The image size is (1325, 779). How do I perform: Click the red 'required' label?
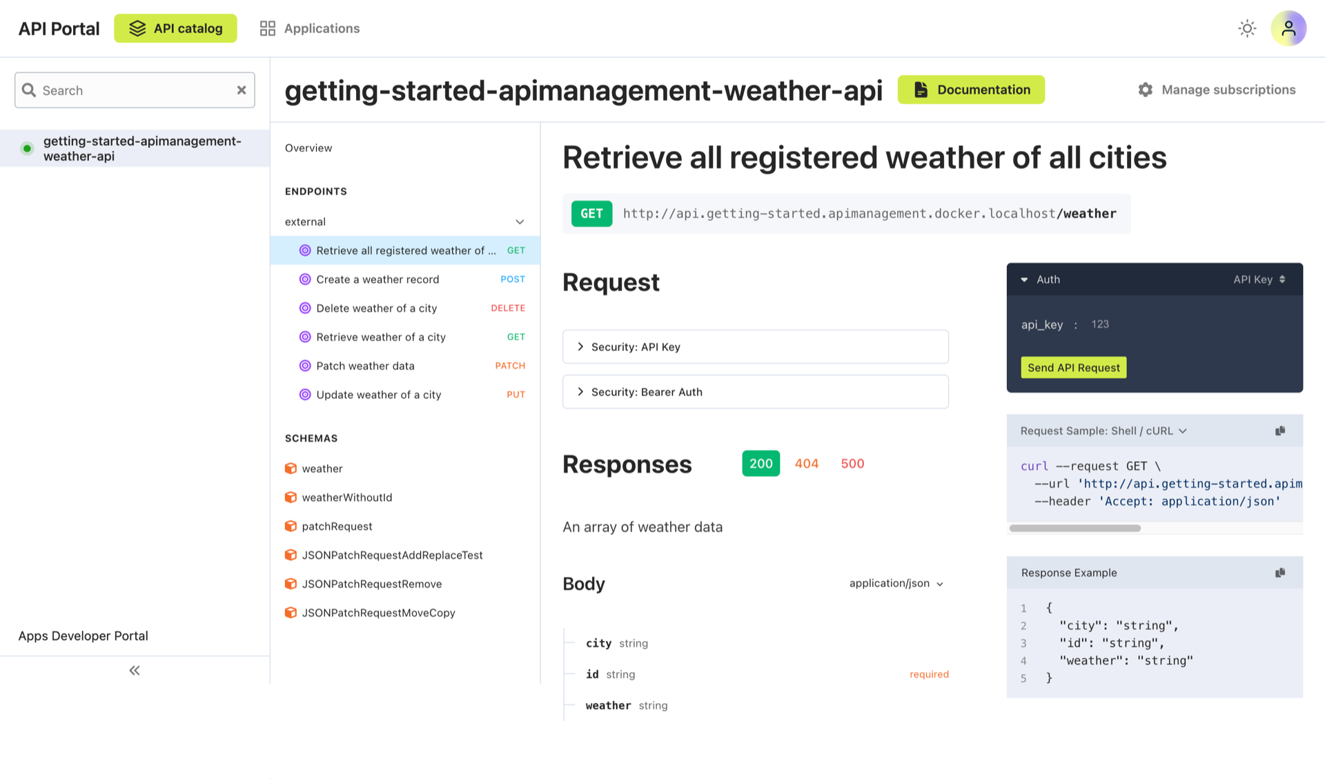pyautogui.click(x=929, y=674)
